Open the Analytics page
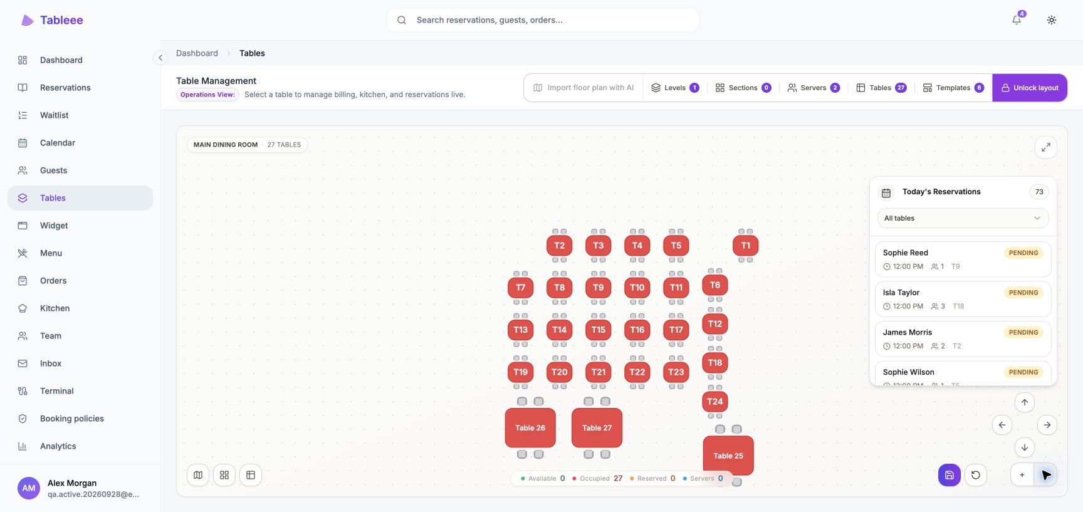Image resolution: width=1083 pixels, height=512 pixels. [80, 446]
